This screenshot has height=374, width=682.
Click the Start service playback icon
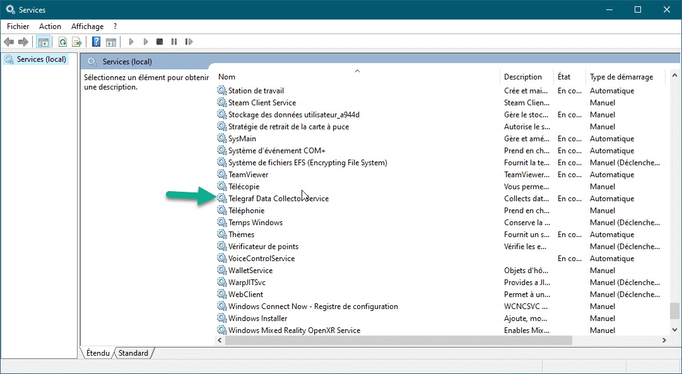point(131,42)
